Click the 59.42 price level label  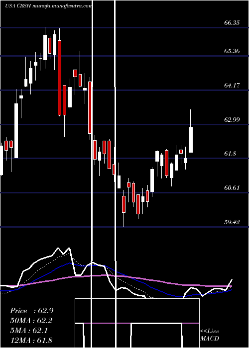(x=232, y=222)
